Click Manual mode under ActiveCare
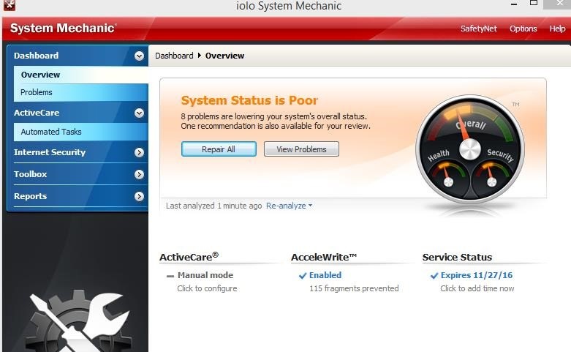 [205, 275]
